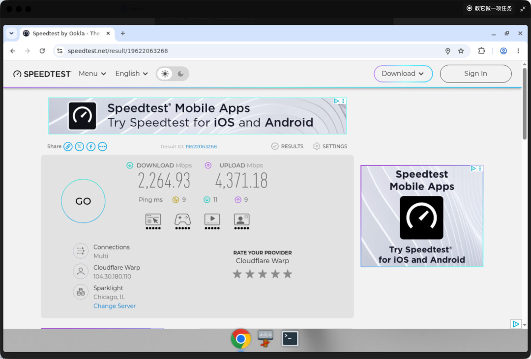Open the Download dropdown button
Image resolution: width=531 pixels, height=359 pixels.
tap(403, 74)
